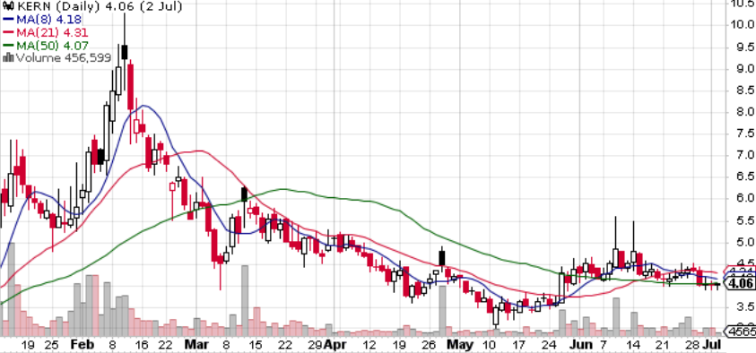Click the 10 date label in May
756x353 pixels.
(489, 345)
